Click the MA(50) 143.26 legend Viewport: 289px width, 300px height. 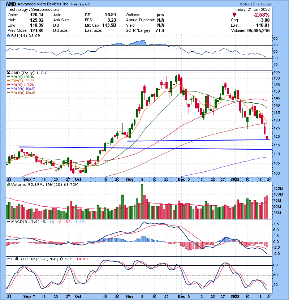click(21, 85)
